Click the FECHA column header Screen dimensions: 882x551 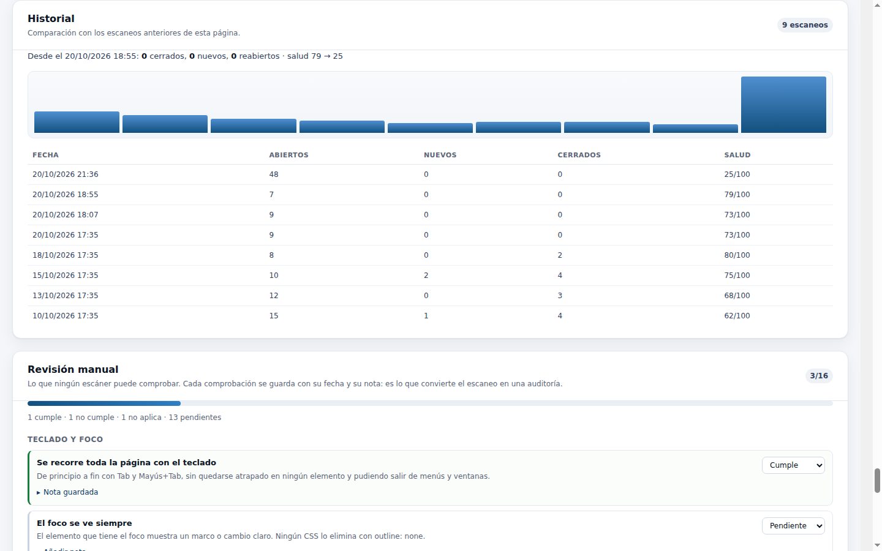coord(45,155)
